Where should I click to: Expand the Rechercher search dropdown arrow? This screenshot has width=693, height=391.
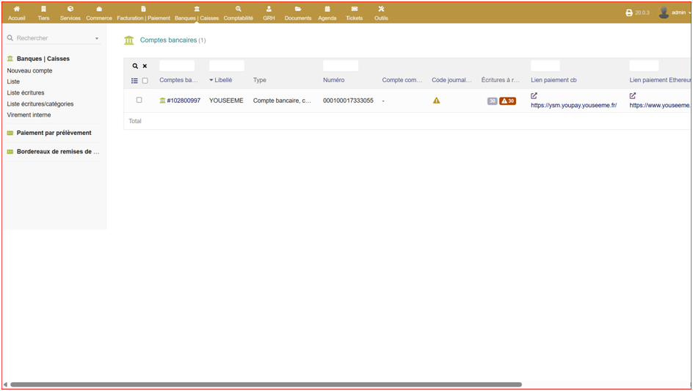tap(97, 39)
